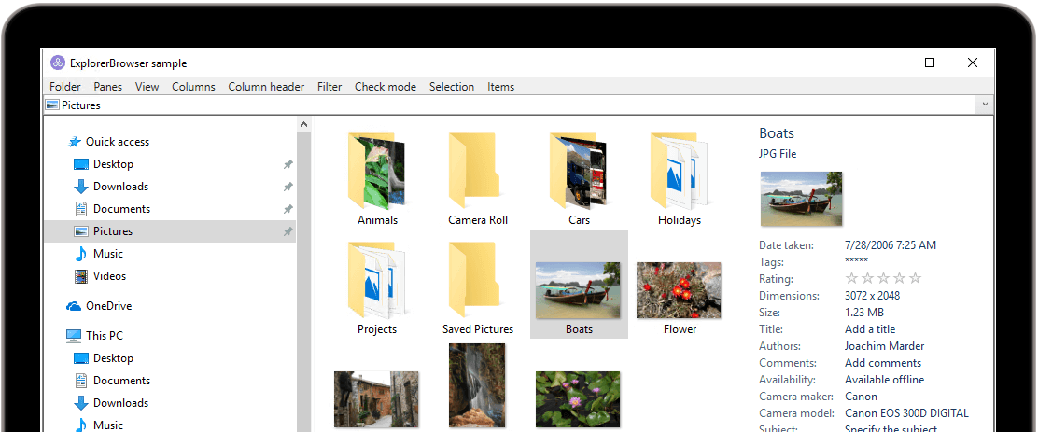Click the Tags value field
This screenshot has height=432, width=1038.
856,262
